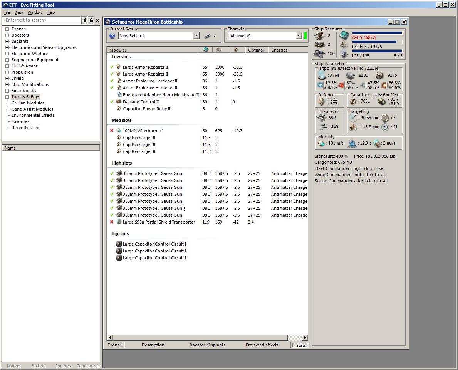458x370 pixels.
Task: Click the drone bay icon beside 125 / 125
Action: (x=344, y=54)
